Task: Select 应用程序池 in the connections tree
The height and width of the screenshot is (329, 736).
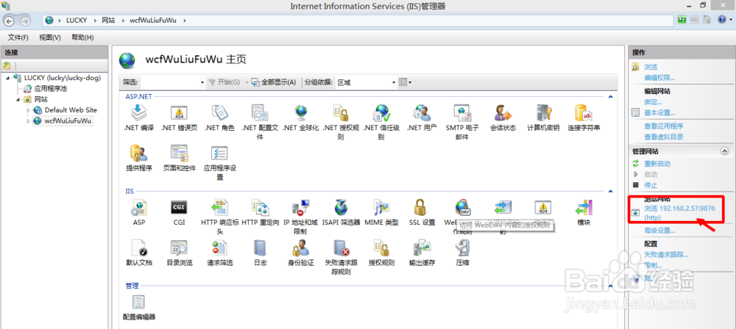Action: (51, 89)
